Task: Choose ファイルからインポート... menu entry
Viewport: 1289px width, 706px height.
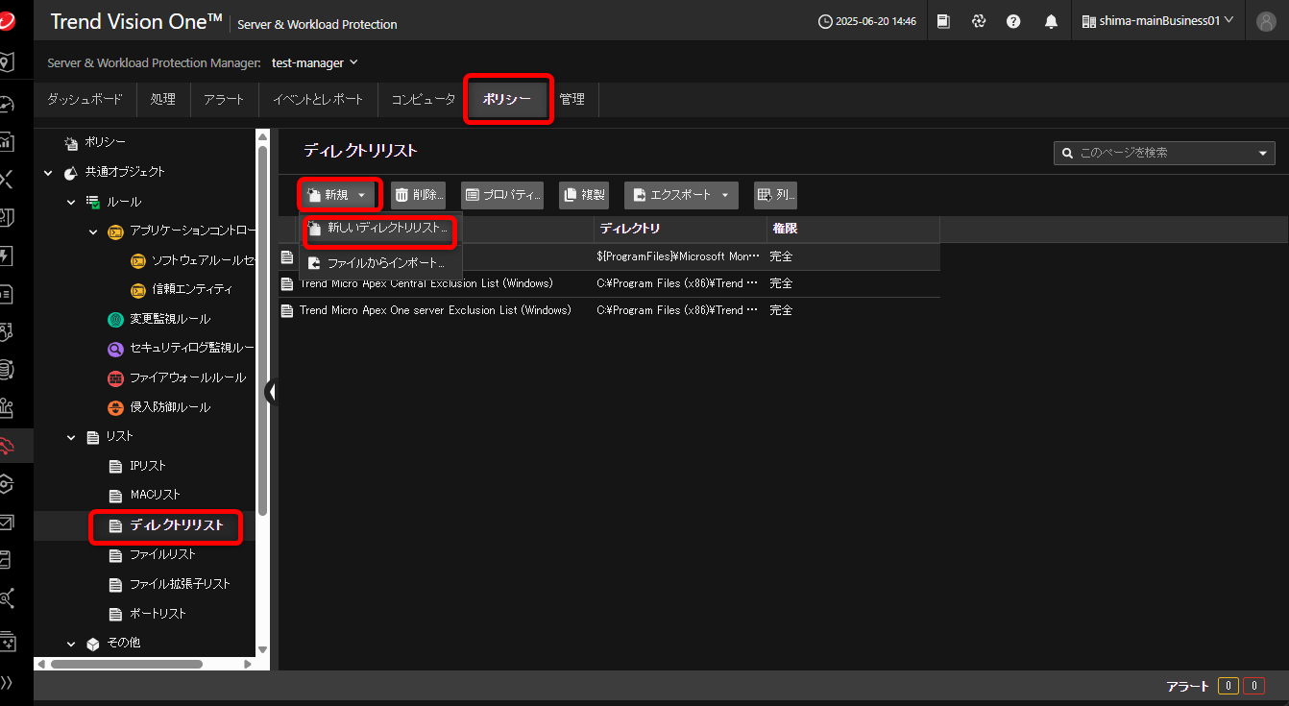Action: tap(380, 263)
